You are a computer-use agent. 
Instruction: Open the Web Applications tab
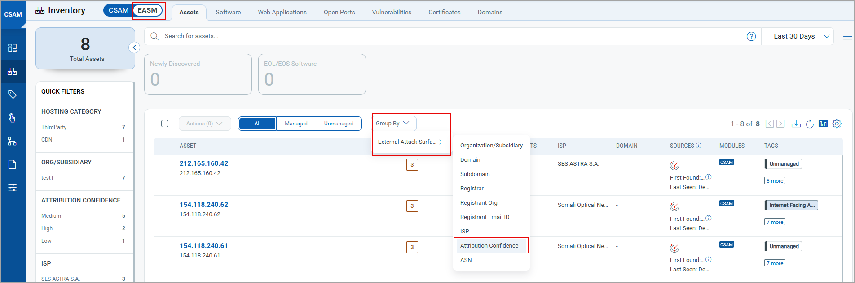(282, 12)
